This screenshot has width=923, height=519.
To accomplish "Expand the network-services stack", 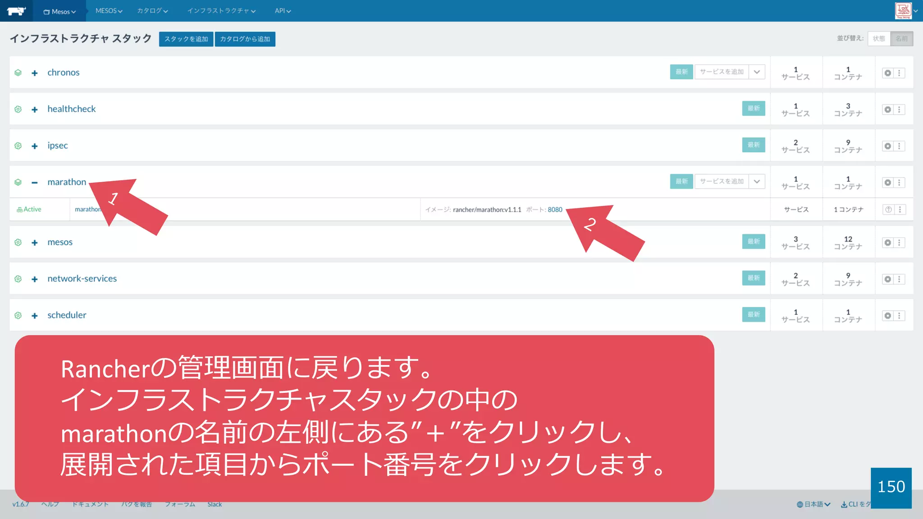I will click(x=35, y=279).
